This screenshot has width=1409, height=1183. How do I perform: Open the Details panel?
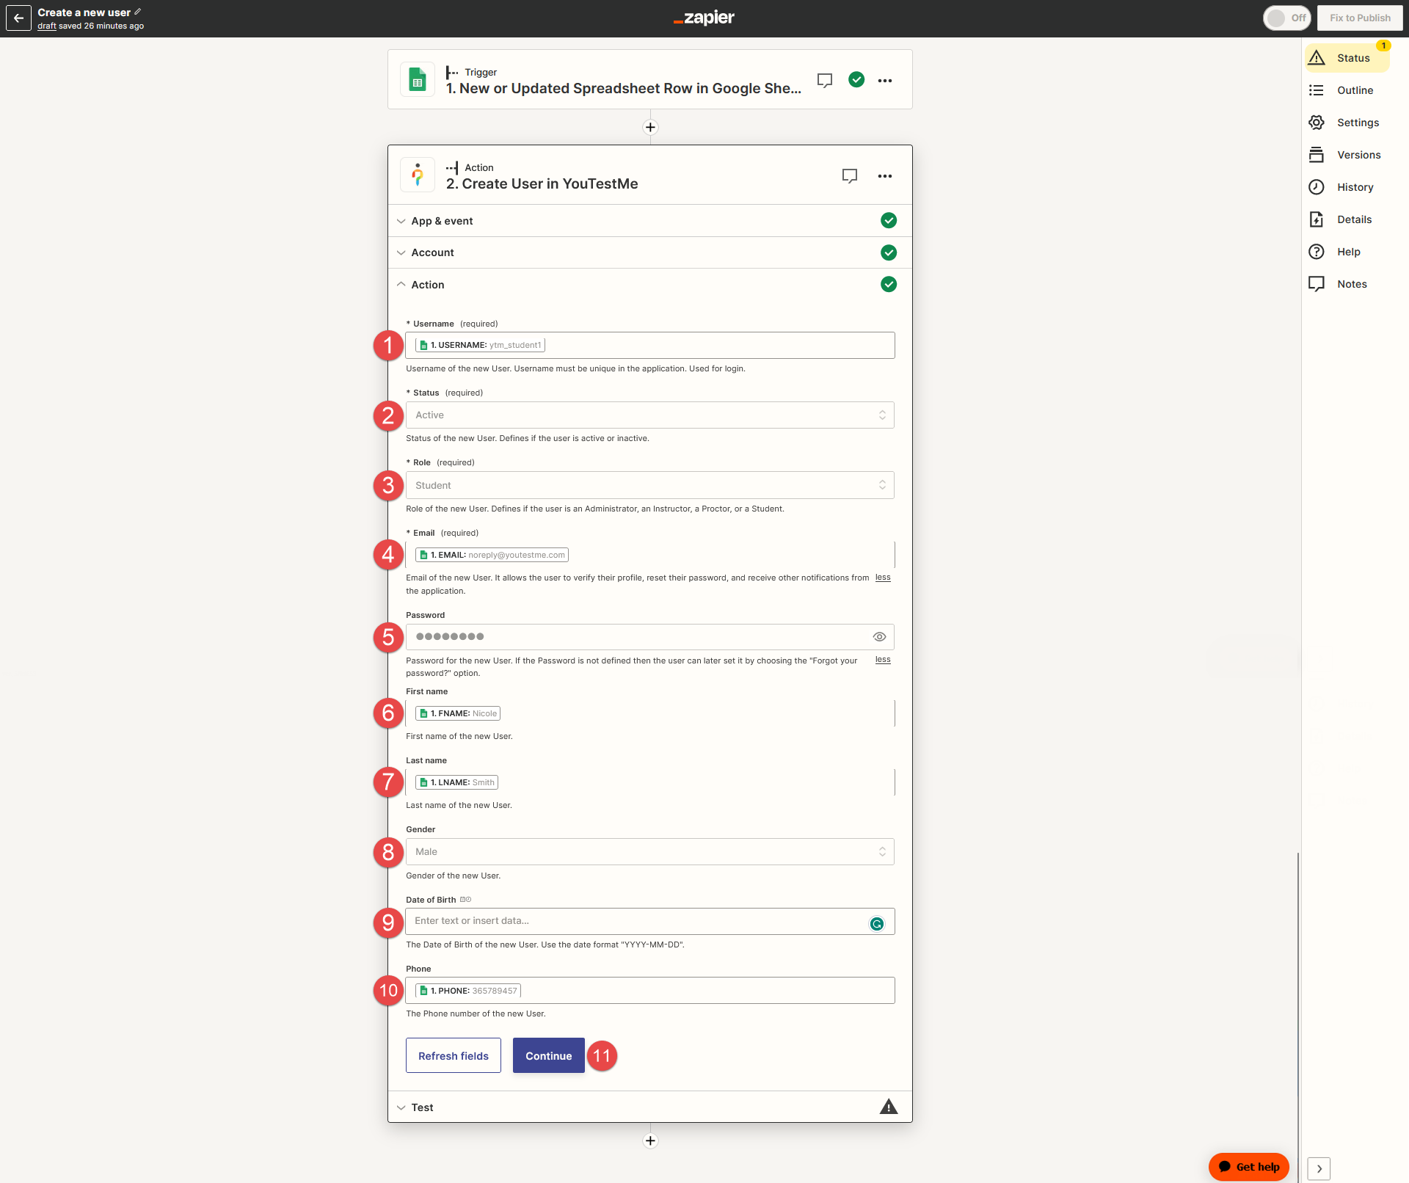(x=1354, y=219)
